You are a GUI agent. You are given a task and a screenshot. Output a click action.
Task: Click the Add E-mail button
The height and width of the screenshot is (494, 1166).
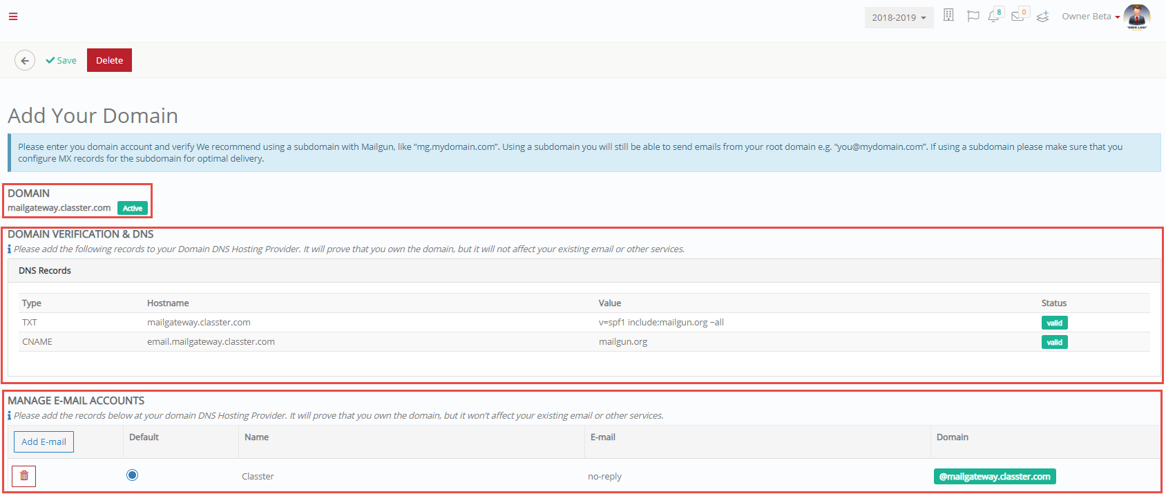[x=44, y=441]
